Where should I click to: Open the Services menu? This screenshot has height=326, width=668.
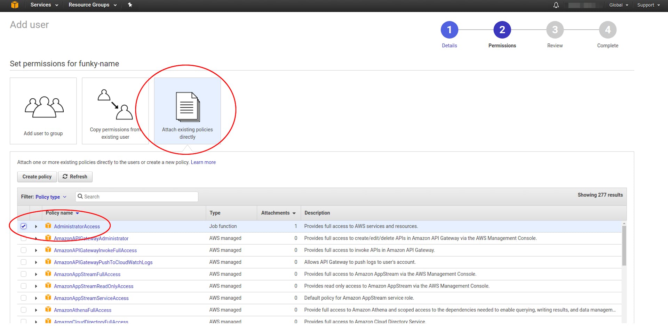click(x=44, y=5)
